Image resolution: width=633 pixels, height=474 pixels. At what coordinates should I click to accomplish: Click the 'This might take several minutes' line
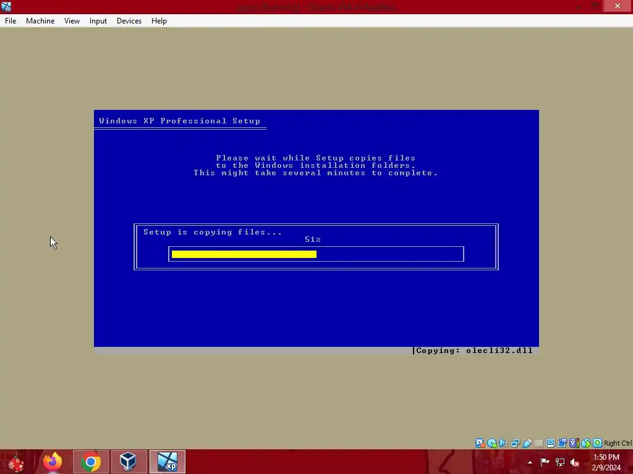tap(315, 173)
